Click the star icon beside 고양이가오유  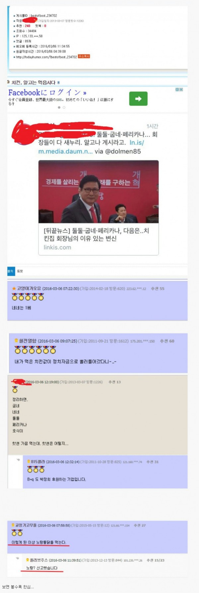click(x=14, y=289)
